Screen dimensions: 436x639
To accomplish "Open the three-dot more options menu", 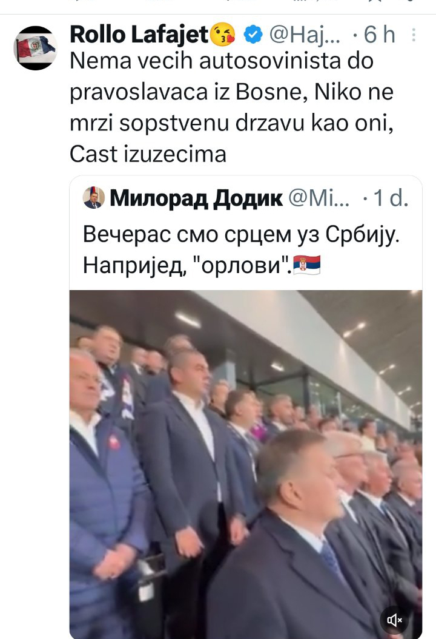I will pos(414,35).
